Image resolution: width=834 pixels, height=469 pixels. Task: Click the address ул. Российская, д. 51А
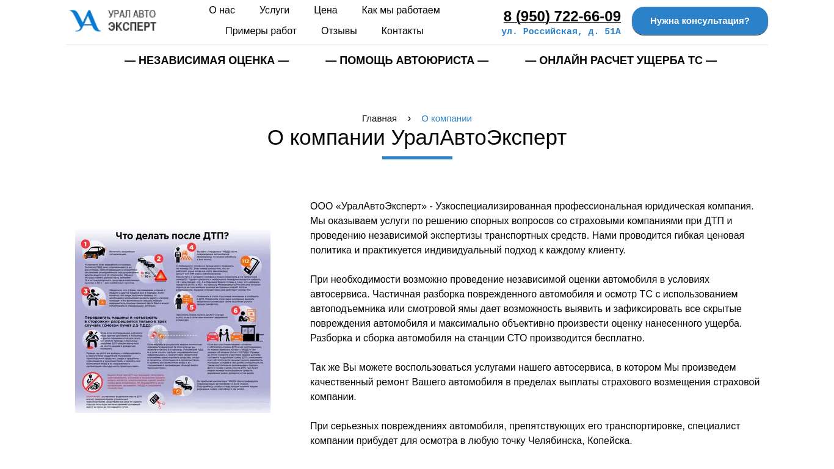[560, 32]
